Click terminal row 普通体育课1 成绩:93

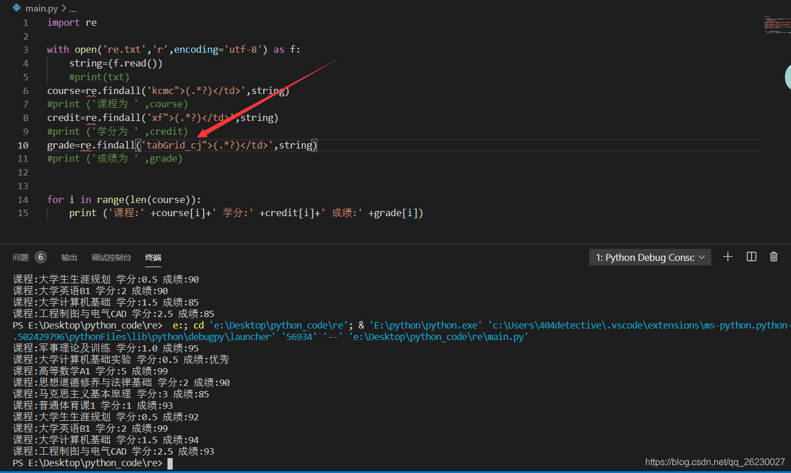coord(93,405)
